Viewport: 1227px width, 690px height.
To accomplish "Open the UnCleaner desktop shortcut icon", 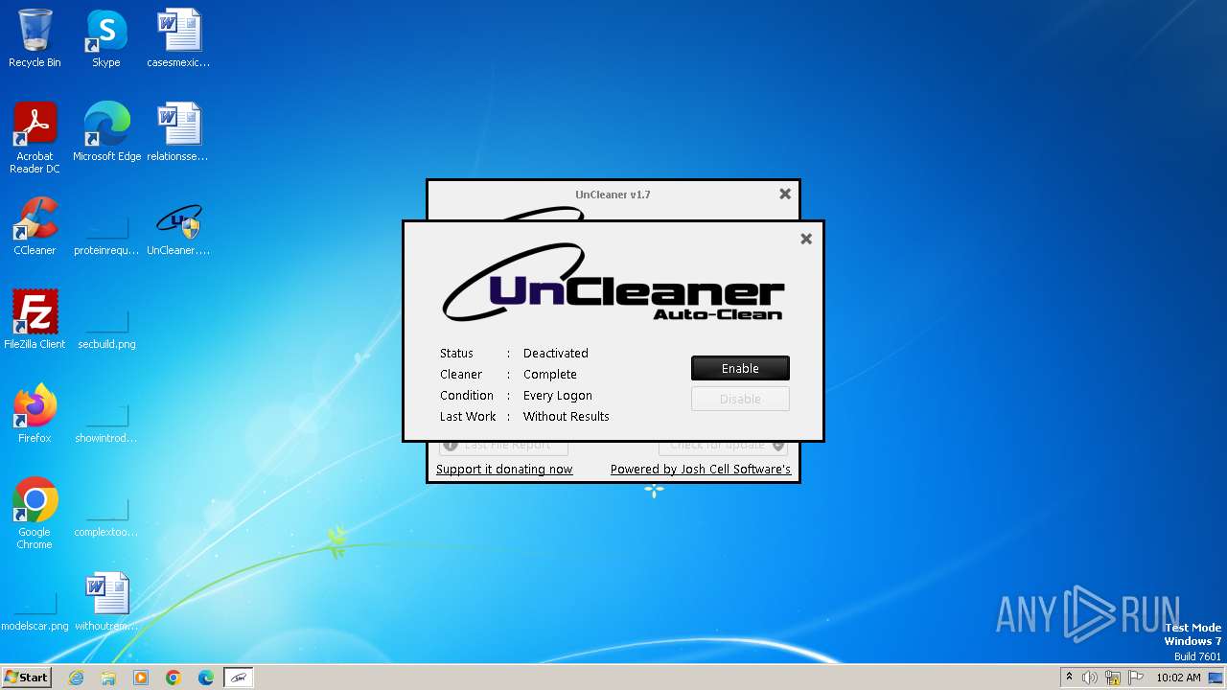I will pyautogui.click(x=178, y=229).
